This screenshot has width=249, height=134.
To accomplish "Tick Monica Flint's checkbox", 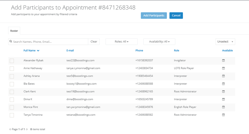I will (x=12, y=108).
